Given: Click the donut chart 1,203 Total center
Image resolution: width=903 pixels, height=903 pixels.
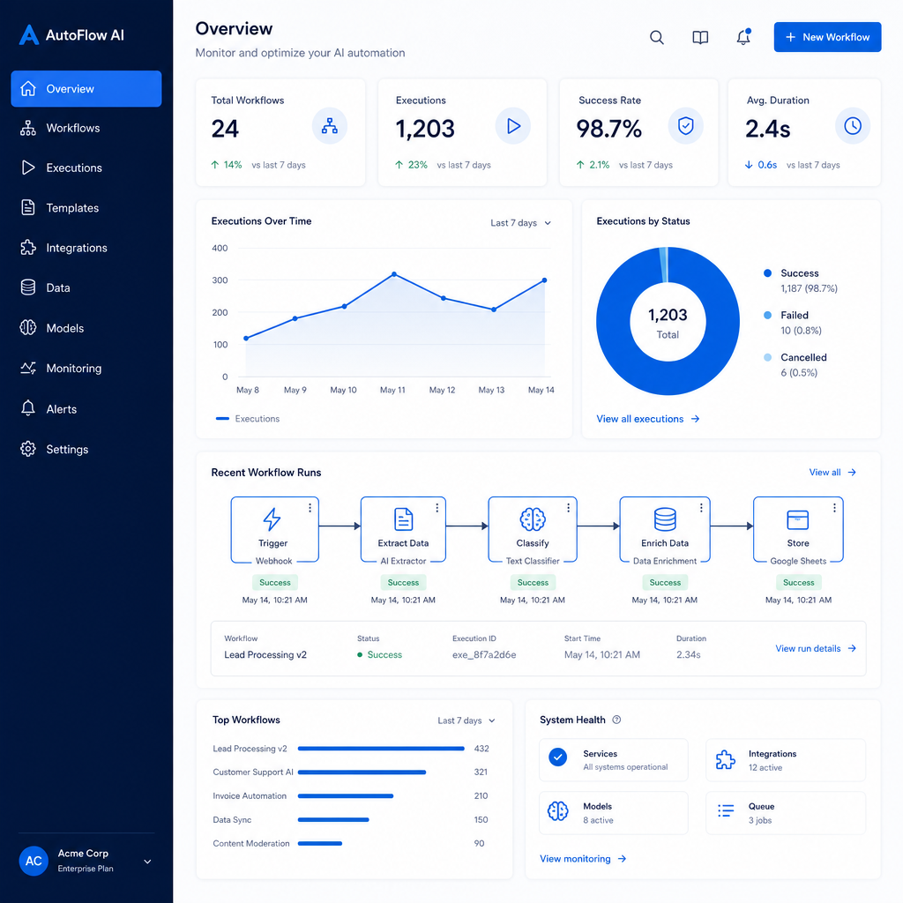Looking at the screenshot, I should coord(668,323).
